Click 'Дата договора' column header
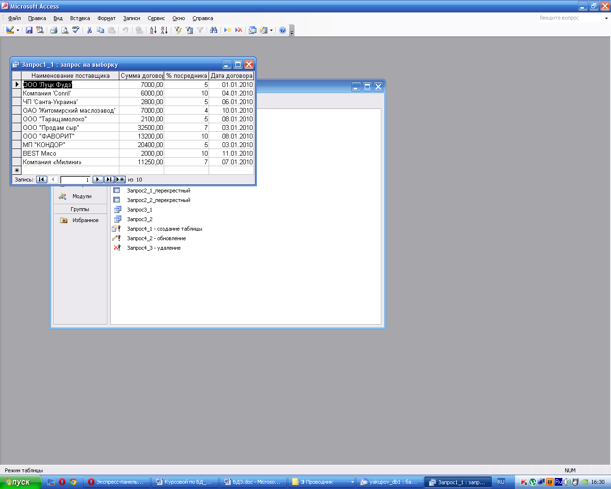 tap(232, 75)
